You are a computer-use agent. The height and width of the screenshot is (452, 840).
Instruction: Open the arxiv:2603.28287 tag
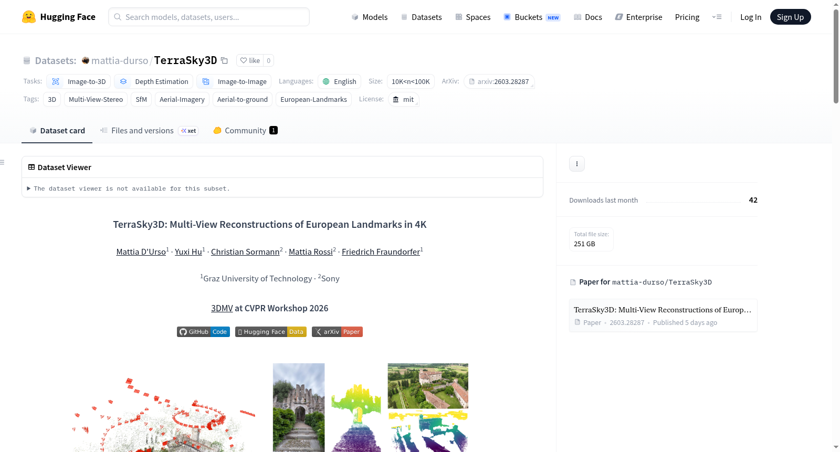tap(499, 81)
